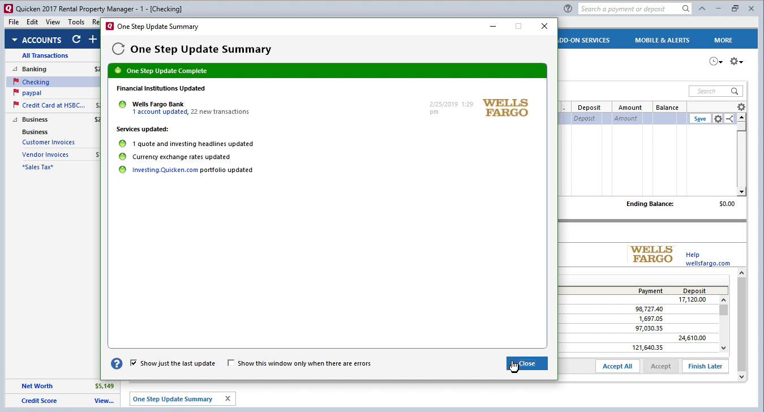Open the account actions gear dropdown
This screenshot has height=412, width=764.
point(736,61)
